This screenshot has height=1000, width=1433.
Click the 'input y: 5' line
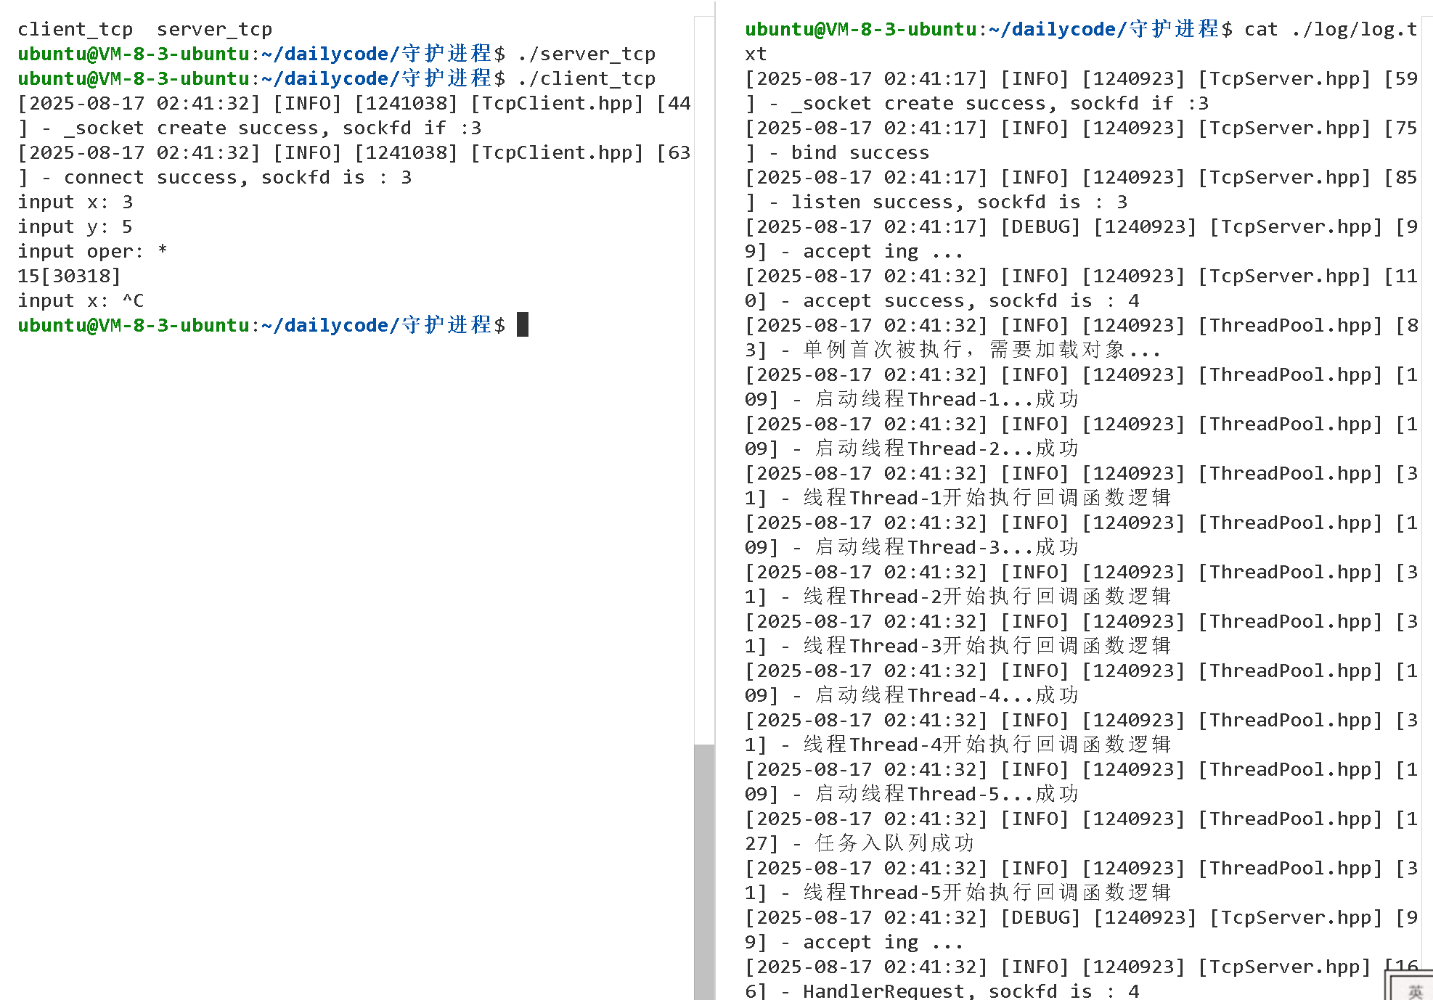[x=75, y=226]
